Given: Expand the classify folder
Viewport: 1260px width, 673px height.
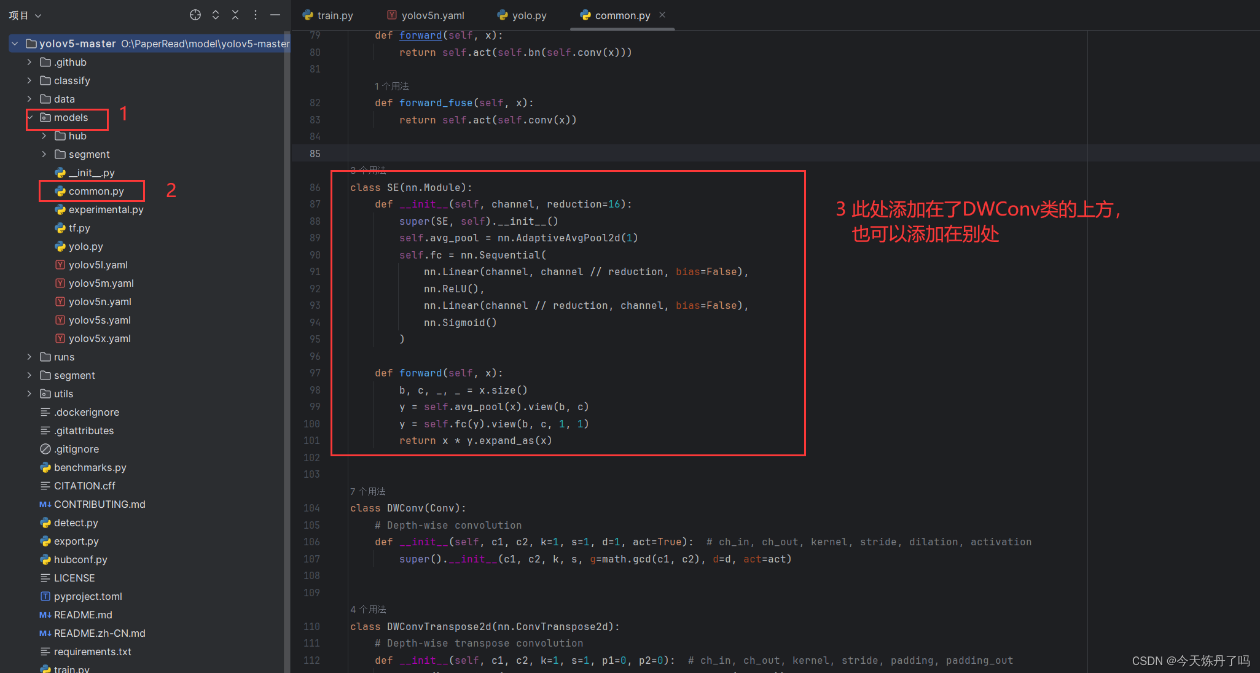Looking at the screenshot, I should 29,80.
